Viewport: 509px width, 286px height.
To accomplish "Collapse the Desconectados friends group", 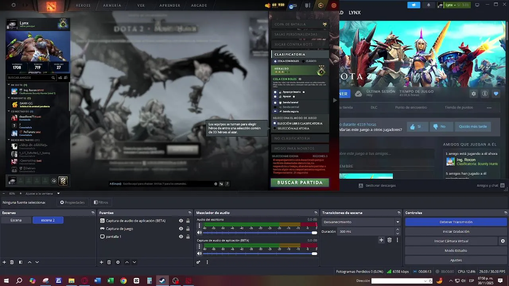I will (9, 140).
